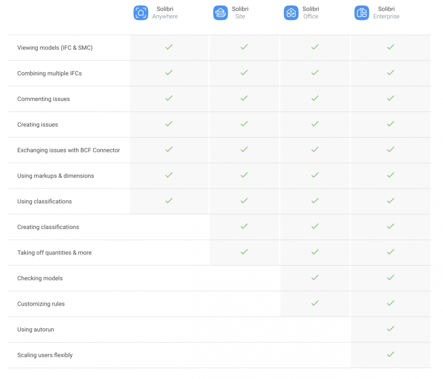Screen dimensions: 443x379
Task: Click Anywhere checkmark for Commenting issues
Action: point(169,98)
